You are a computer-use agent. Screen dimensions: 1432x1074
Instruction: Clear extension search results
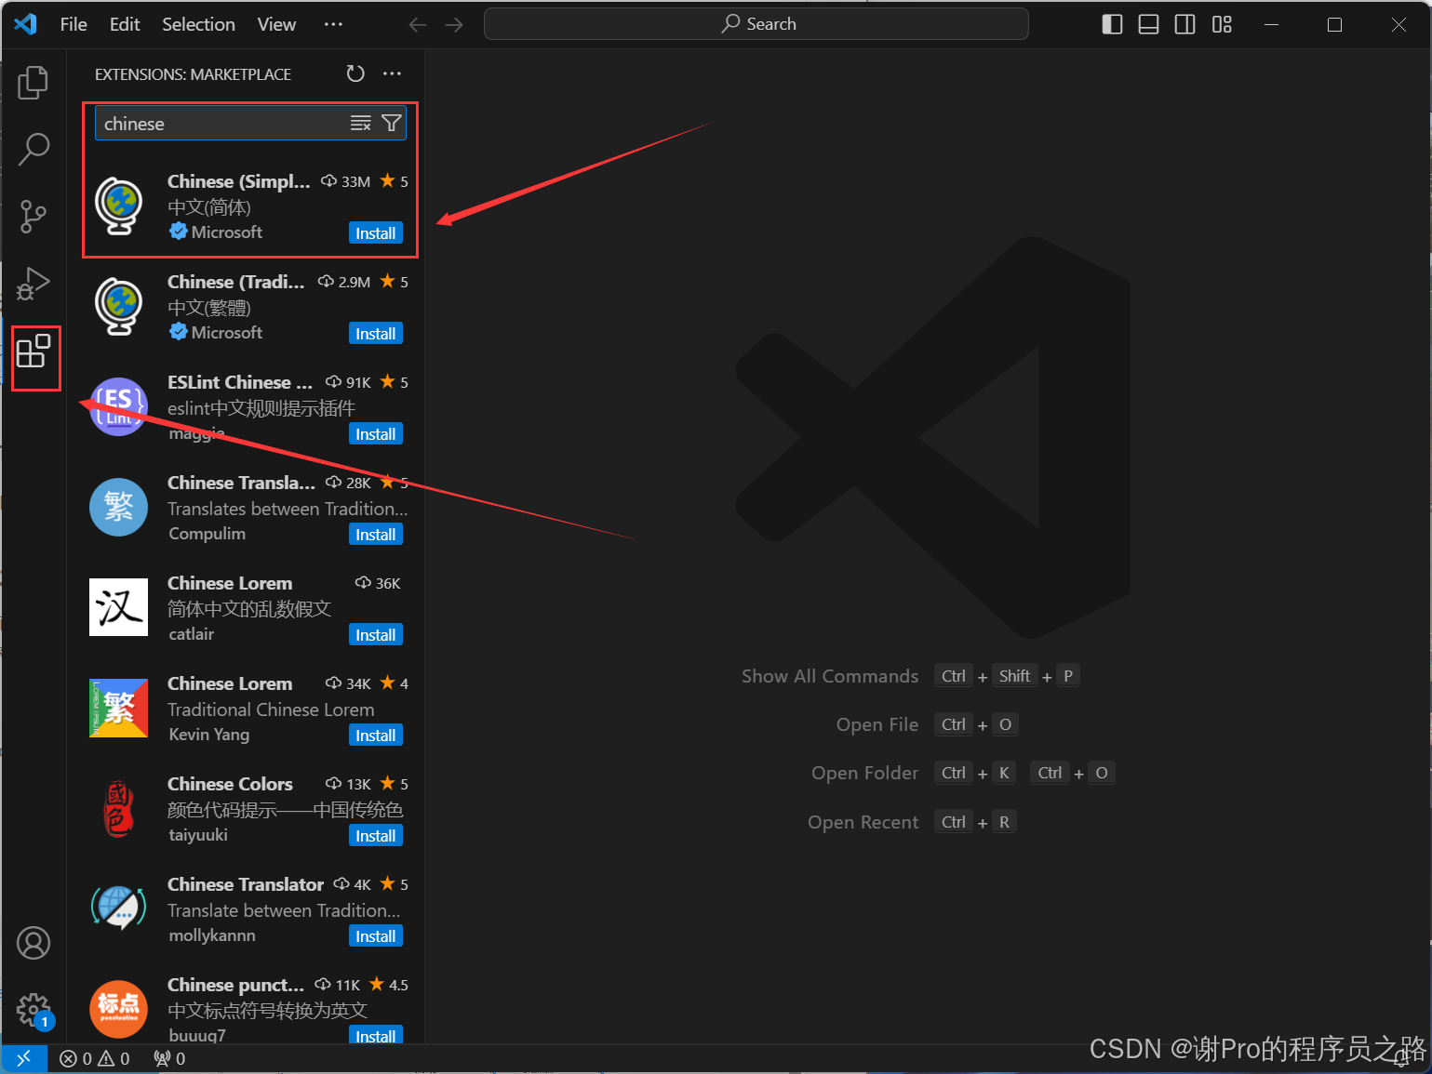point(360,124)
